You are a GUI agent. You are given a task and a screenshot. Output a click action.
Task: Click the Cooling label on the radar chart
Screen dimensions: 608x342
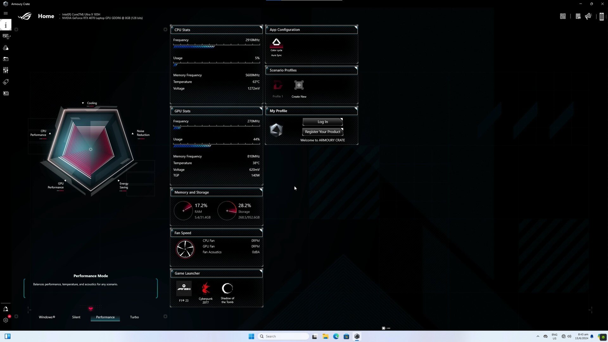click(92, 103)
